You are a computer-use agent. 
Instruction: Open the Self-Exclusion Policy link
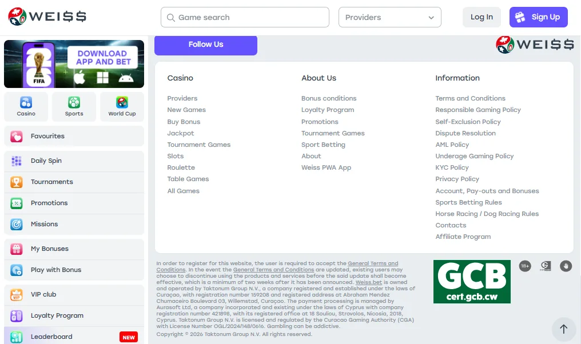[468, 122]
